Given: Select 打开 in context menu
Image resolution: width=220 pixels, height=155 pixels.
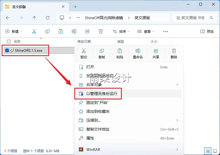Looking at the screenshot, I should coord(128,67).
